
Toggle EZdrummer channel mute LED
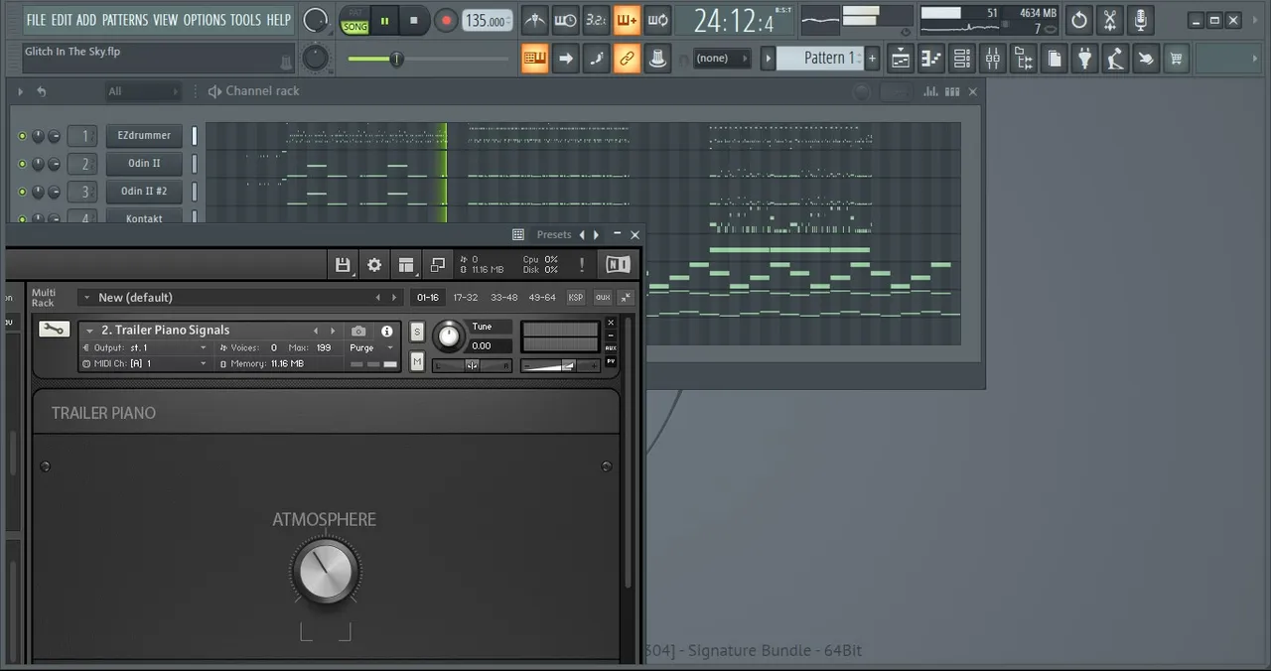point(22,136)
